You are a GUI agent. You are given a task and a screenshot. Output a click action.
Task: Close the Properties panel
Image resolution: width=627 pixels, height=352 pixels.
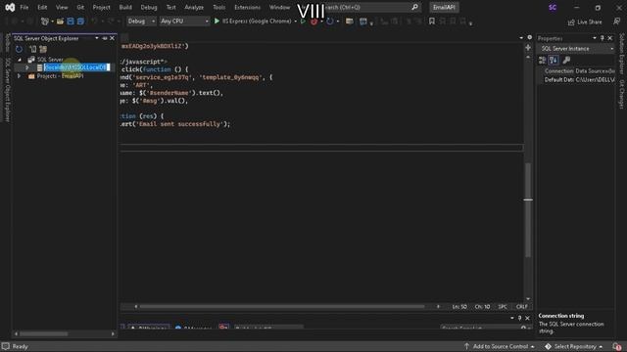pos(609,38)
